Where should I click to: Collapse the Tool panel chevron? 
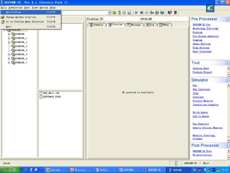click(227, 63)
